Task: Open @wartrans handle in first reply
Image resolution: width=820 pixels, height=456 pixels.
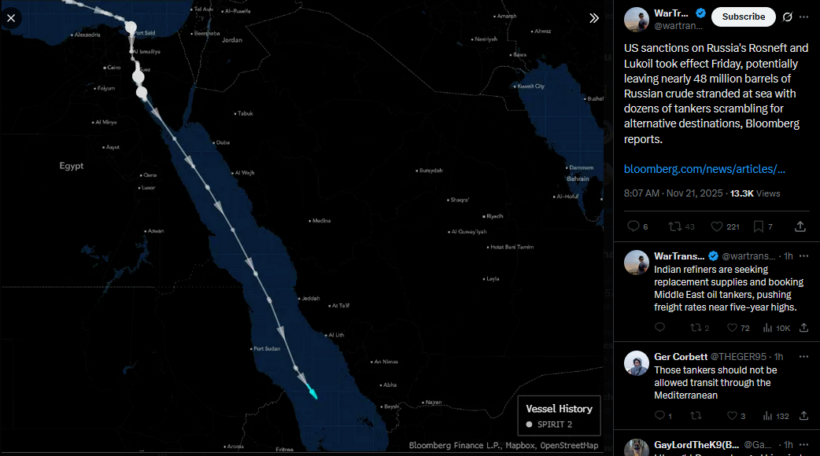Action: click(x=748, y=256)
